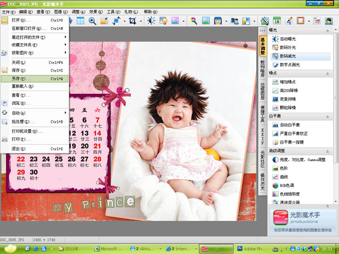Open the EXIF vertical tab
The height and width of the screenshot is (254, 339).
[x=262, y=136]
